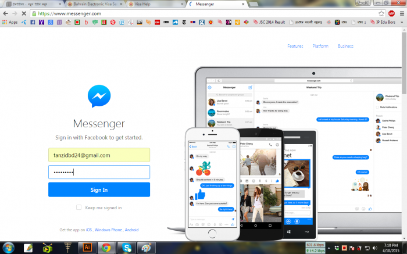Image resolution: width=407 pixels, height=254 pixels.
Task: Open the Chrome hamburger menu
Action: click(x=402, y=13)
